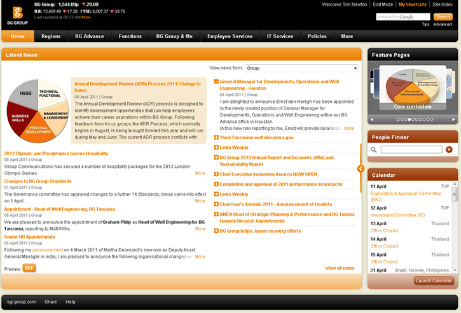Click More under Senior HR Appointments

[x=200, y=256]
